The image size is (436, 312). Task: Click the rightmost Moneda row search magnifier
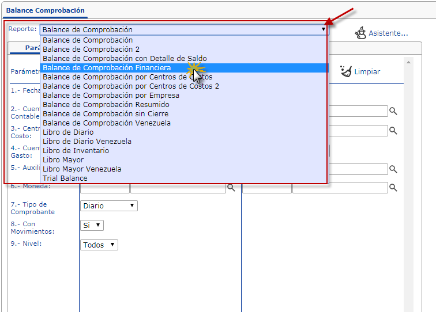pyautogui.click(x=393, y=188)
